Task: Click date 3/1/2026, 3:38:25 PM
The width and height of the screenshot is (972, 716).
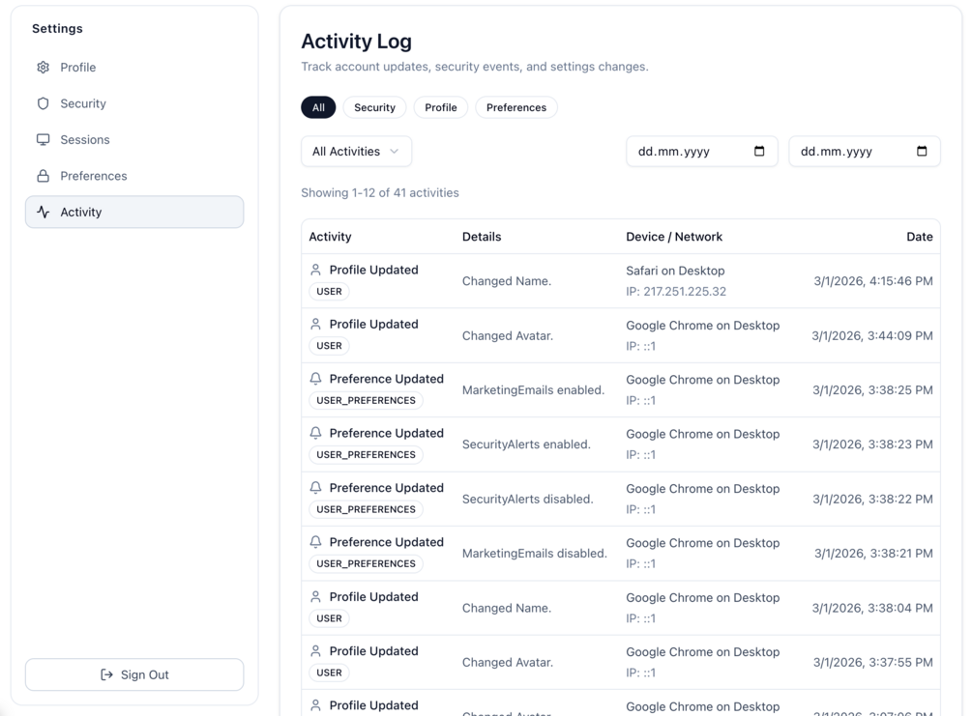Action: [872, 390]
